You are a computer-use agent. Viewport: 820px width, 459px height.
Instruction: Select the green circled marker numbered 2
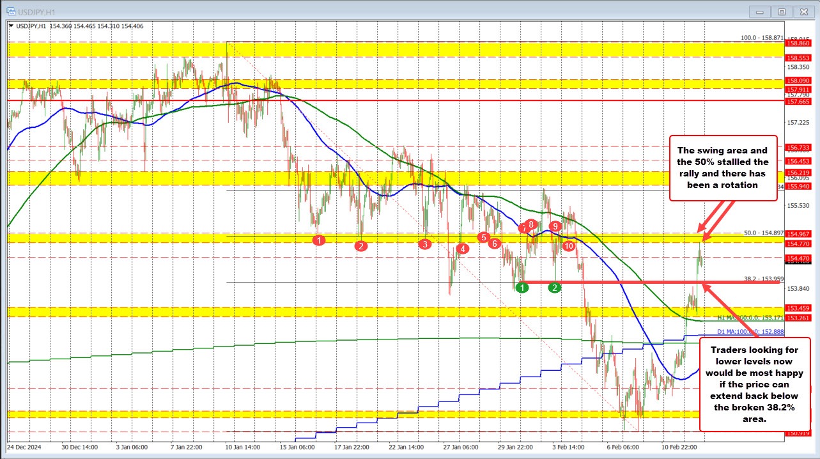tap(553, 288)
